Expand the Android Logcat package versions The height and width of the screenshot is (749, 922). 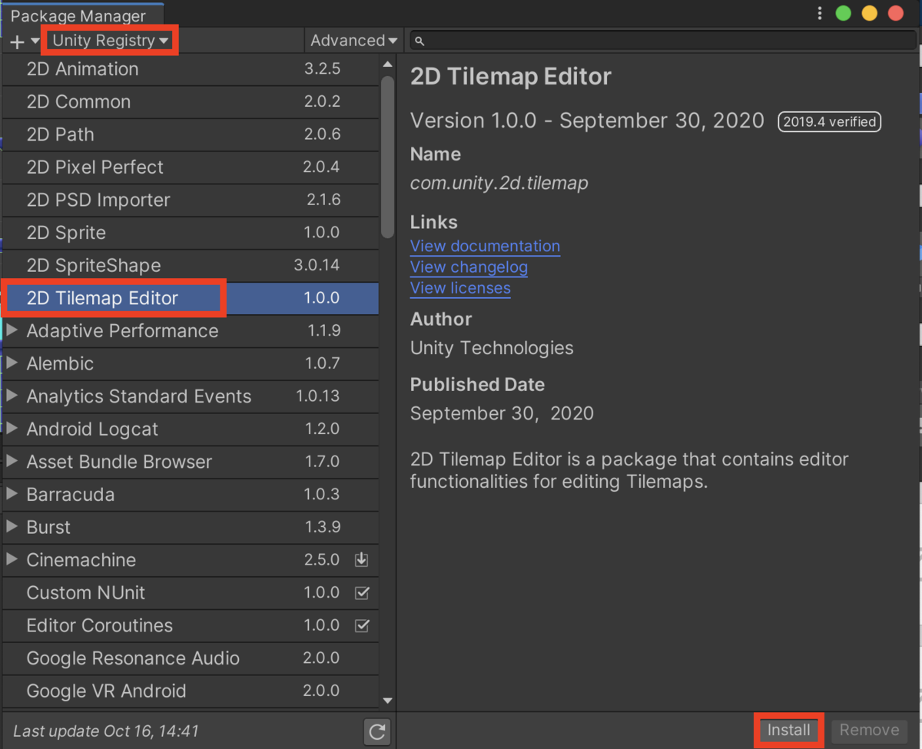pyautogui.click(x=12, y=429)
